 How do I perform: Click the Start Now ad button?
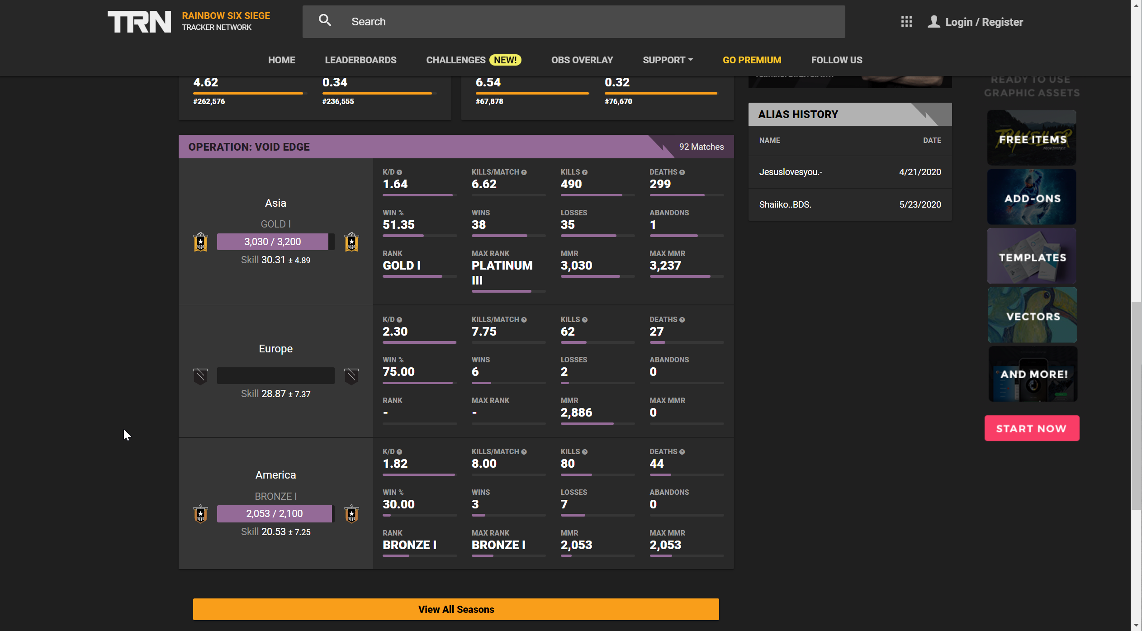tap(1032, 428)
